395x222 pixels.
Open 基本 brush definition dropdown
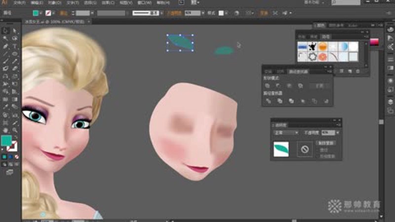pos(161,13)
